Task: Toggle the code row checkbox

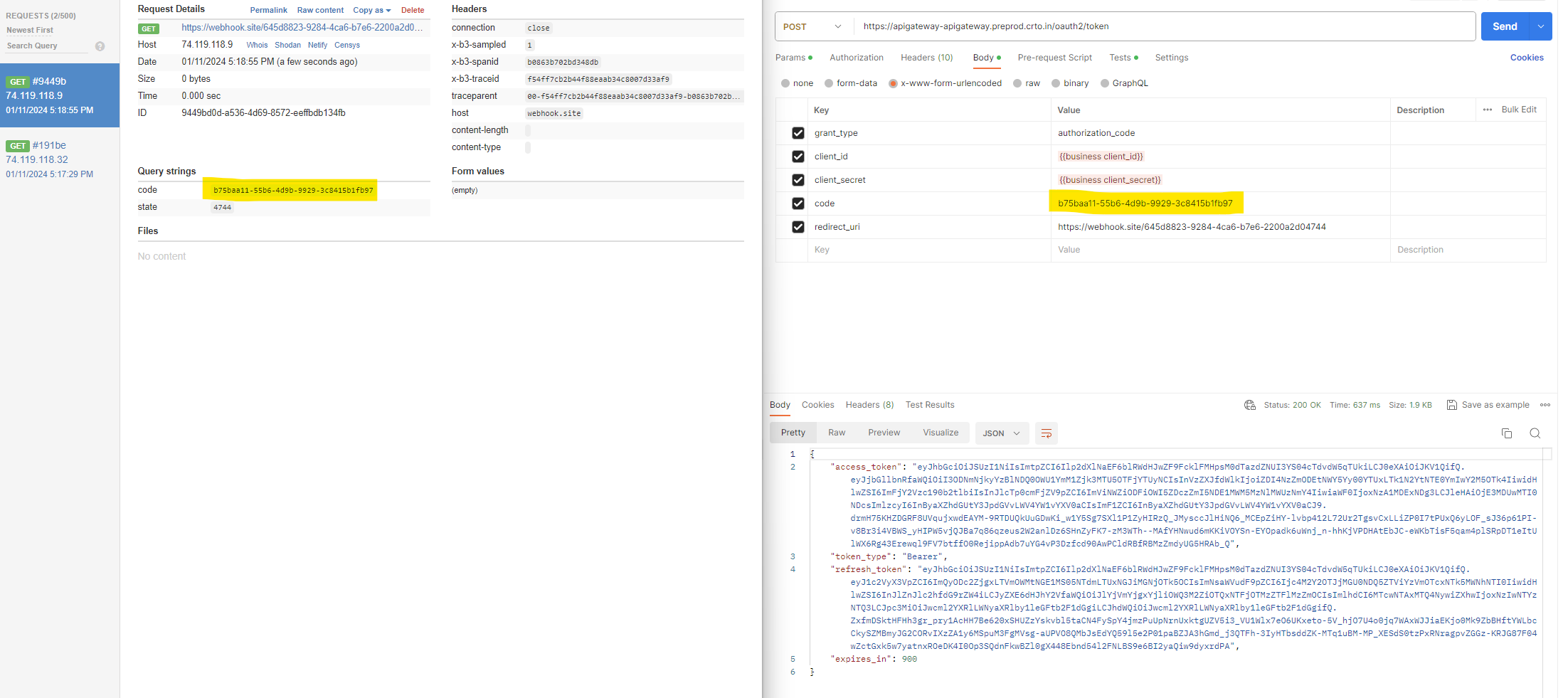Action: pos(798,203)
